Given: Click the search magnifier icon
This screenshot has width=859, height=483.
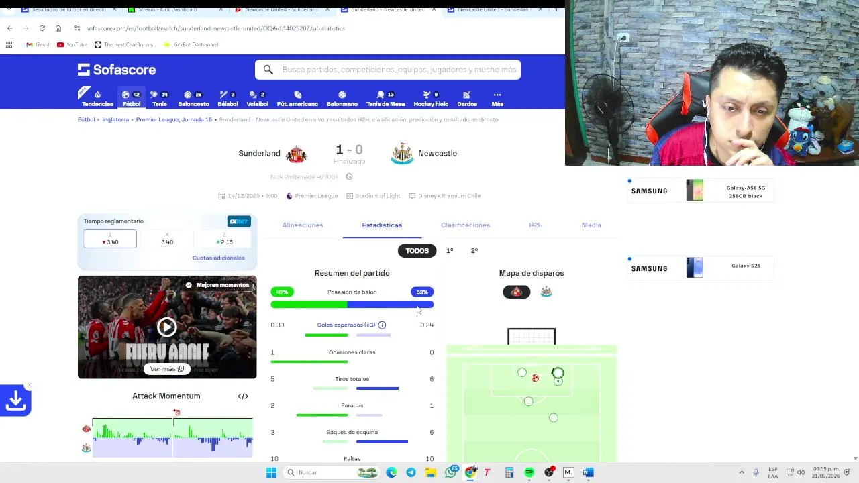Looking at the screenshot, I should (x=268, y=70).
